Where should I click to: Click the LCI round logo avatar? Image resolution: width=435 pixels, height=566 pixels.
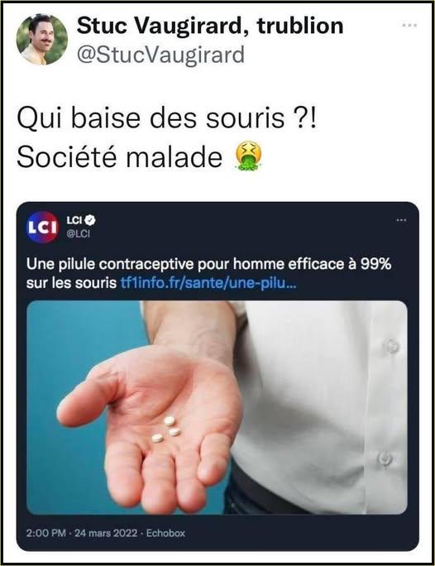(x=42, y=227)
